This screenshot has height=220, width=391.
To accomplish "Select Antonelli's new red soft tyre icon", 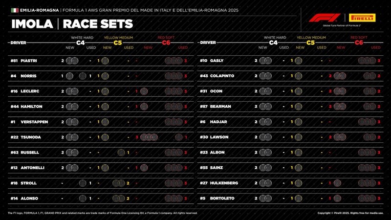I will coord(144,168).
